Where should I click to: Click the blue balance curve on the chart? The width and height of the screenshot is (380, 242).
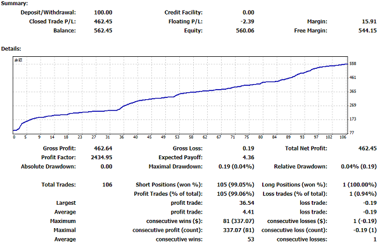(x=180, y=94)
